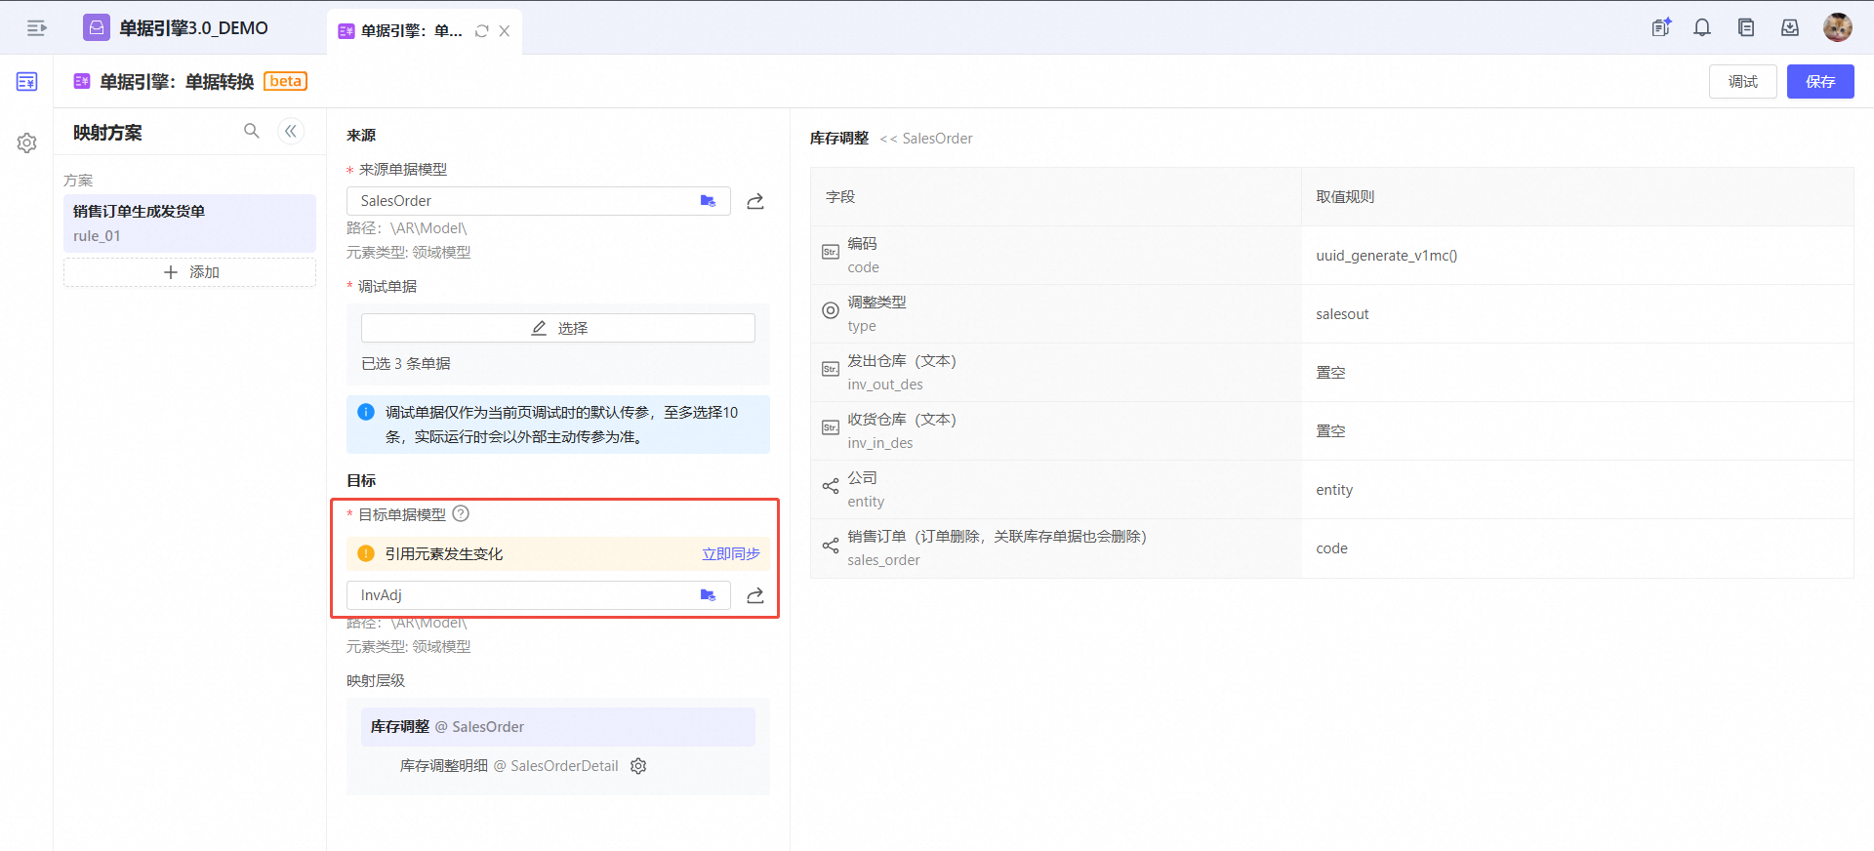Browse folder icon in SalesOrder field
Image resolution: width=1874 pixels, height=851 pixels.
tap(708, 201)
